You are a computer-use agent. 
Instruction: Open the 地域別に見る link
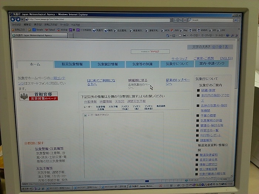pyautogui.click(x=138, y=80)
